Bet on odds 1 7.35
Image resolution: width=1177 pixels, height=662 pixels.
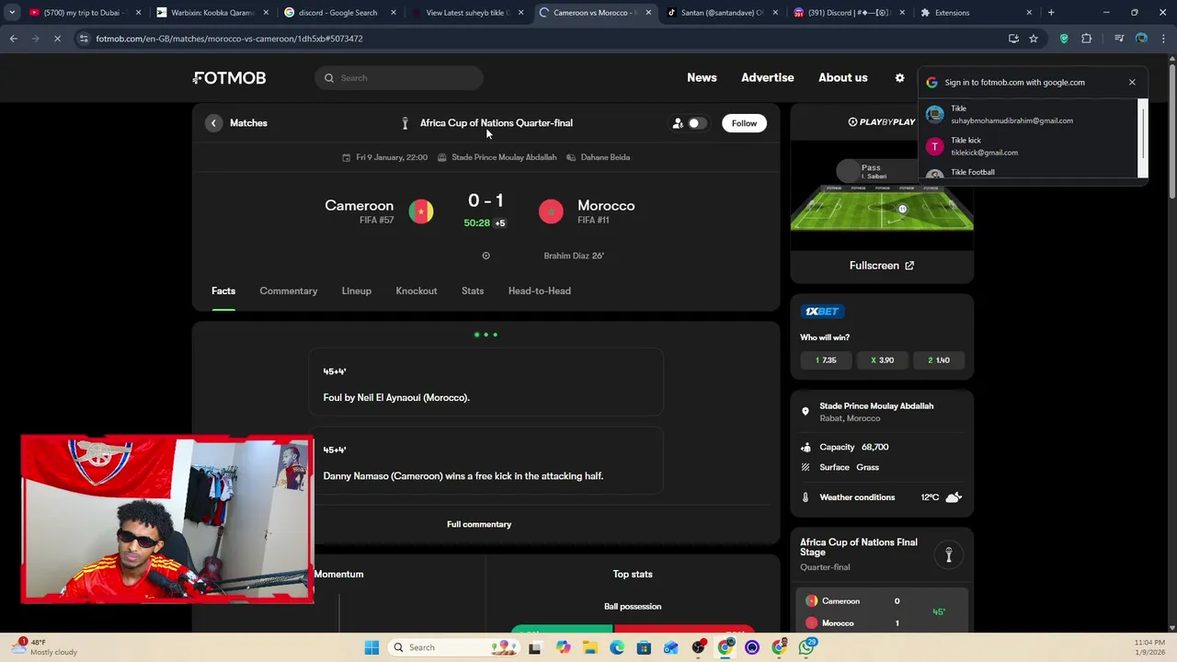point(826,360)
